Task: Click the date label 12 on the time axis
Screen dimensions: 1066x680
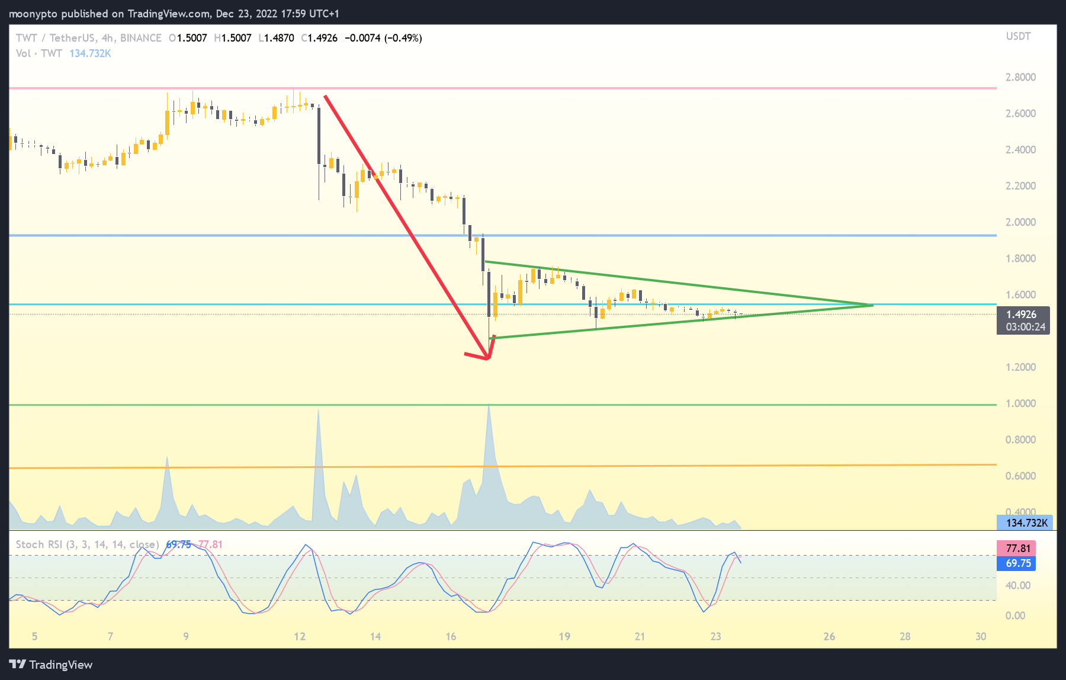Action: pos(300,637)
